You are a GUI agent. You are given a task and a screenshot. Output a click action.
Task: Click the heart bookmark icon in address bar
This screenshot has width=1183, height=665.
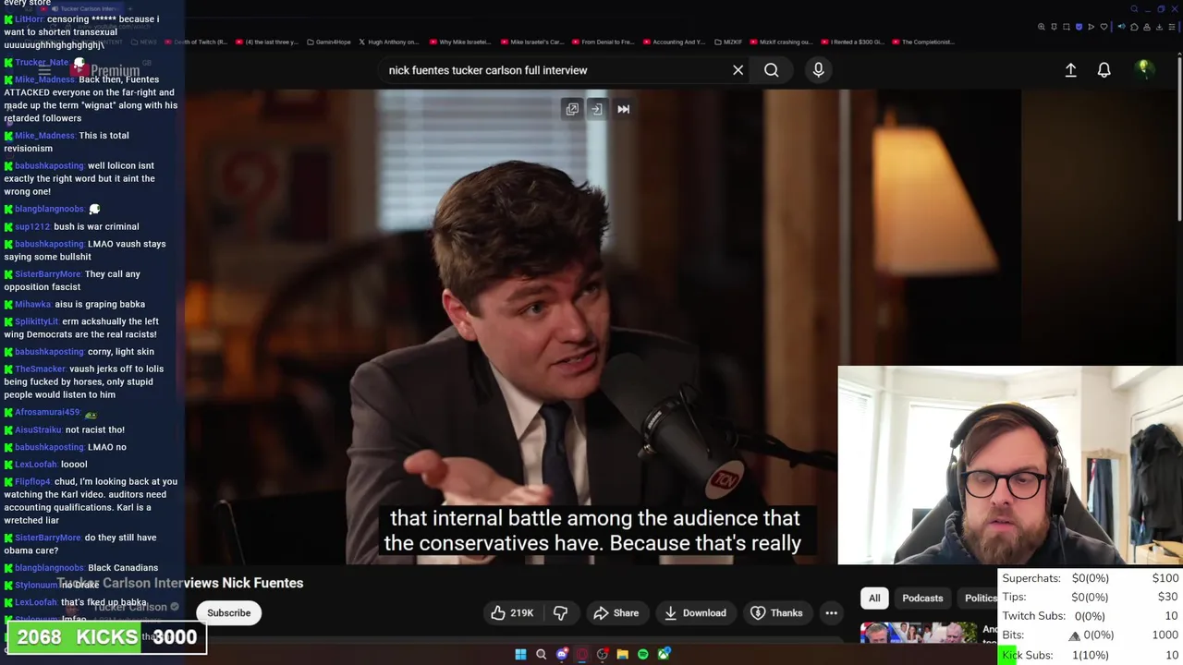coord(1104,27)
